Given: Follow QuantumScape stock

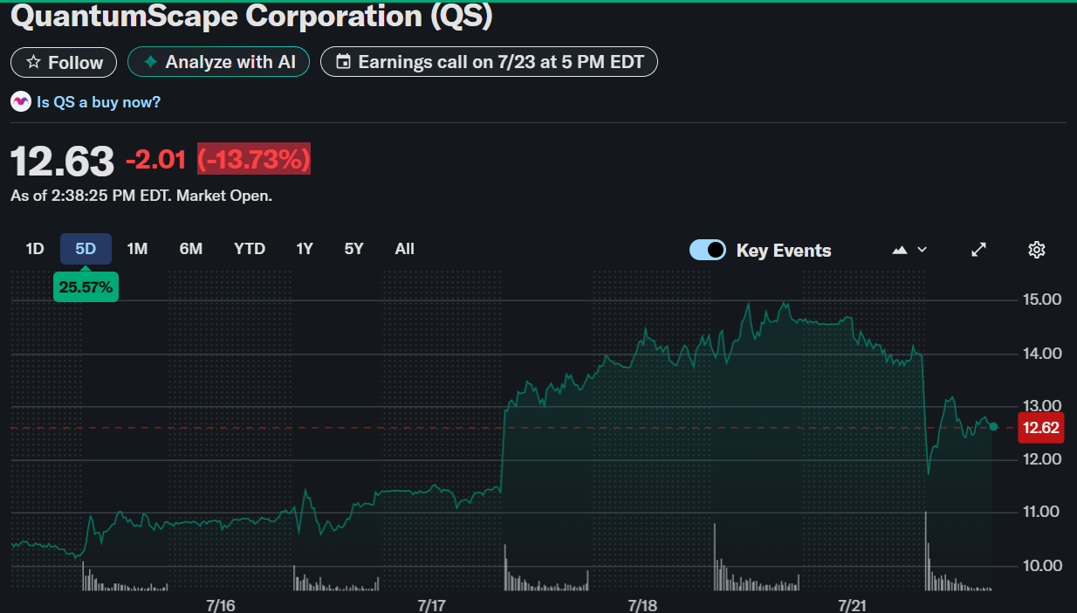Looking at the screenshot, I should [x=64, y=62].
